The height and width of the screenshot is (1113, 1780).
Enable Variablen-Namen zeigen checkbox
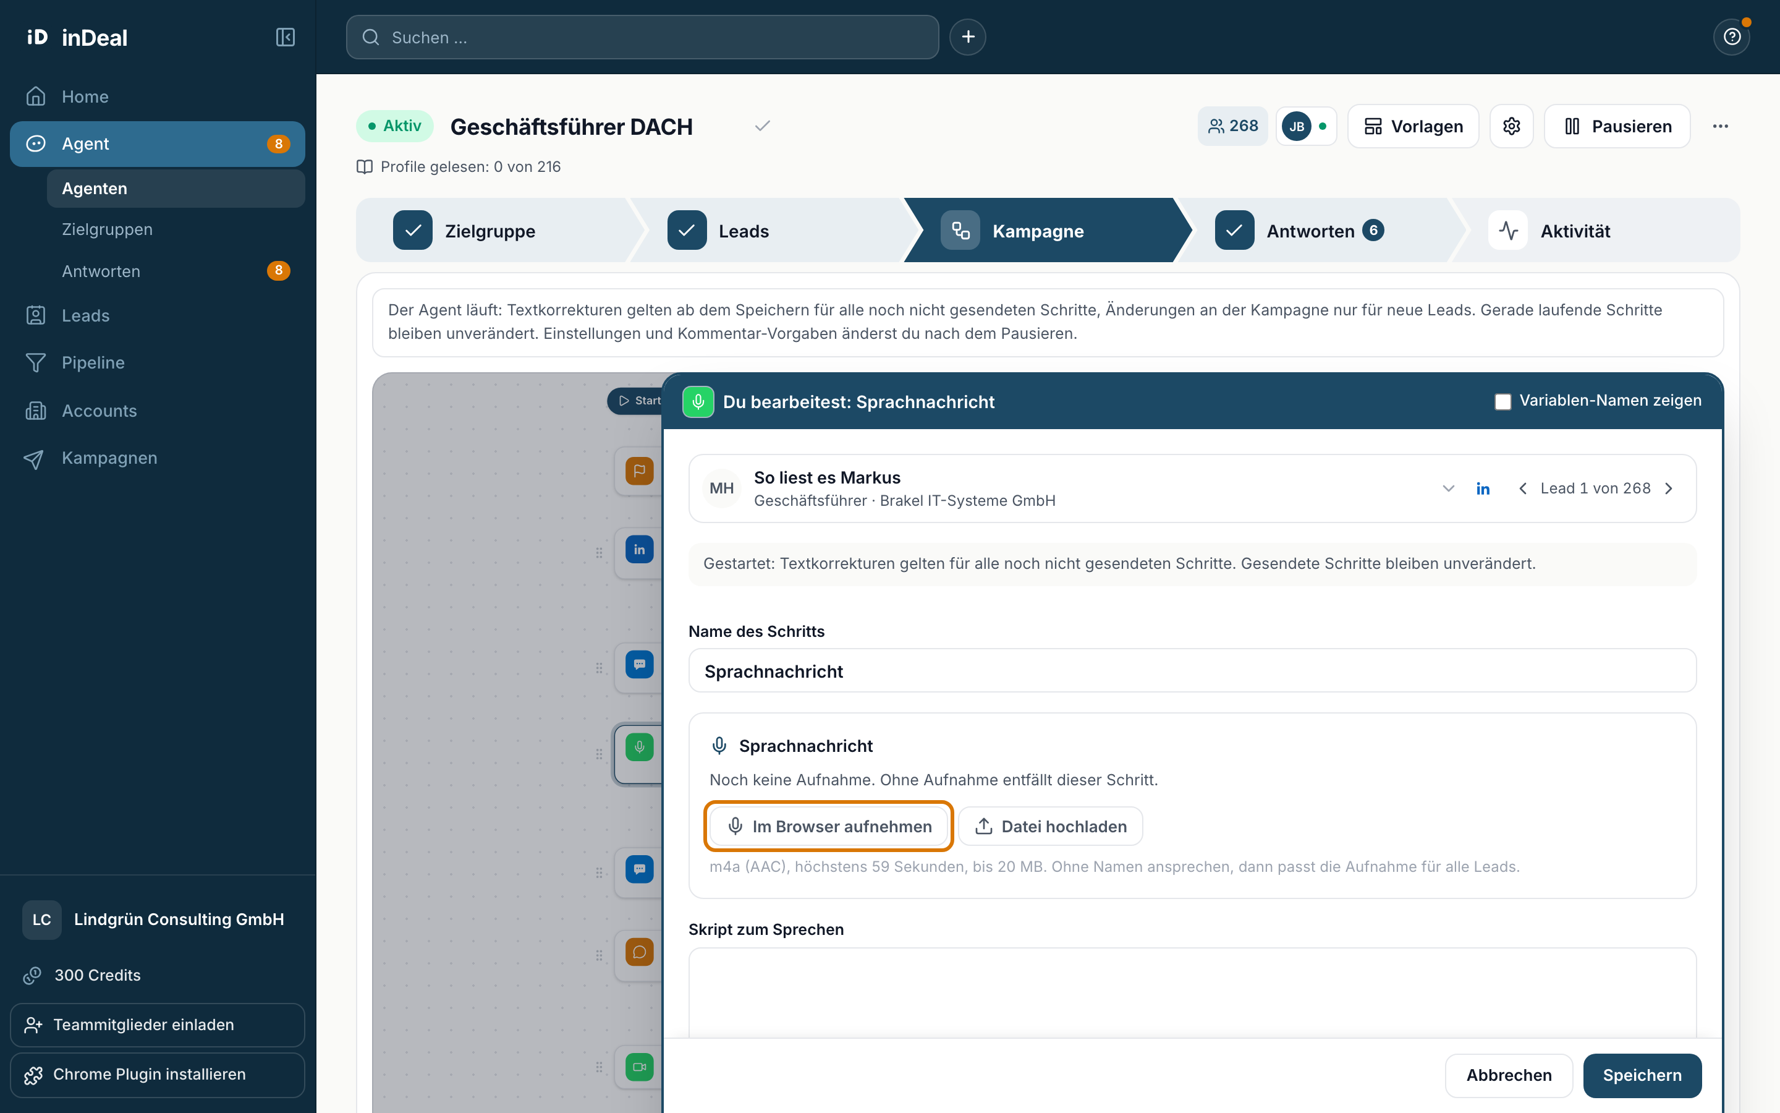pos(1502,401)
